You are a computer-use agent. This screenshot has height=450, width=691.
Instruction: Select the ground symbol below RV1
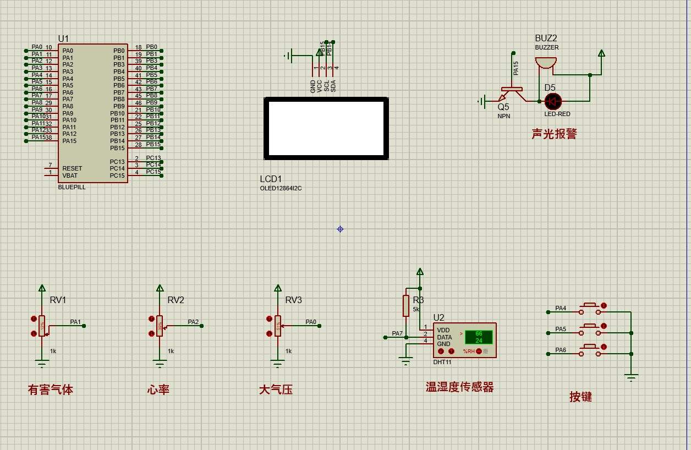(42, 363)
